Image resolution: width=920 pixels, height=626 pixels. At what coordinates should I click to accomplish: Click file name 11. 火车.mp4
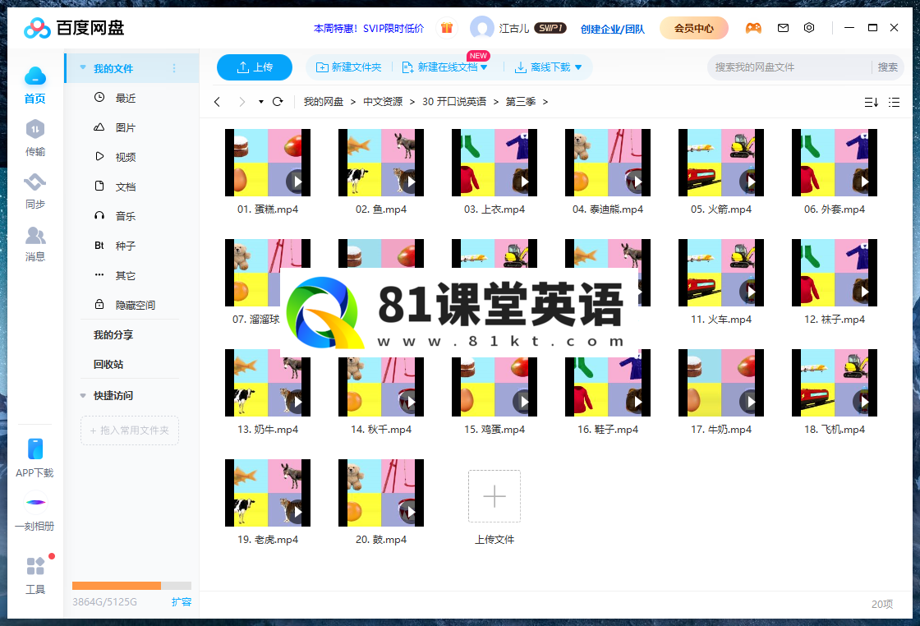721,319
